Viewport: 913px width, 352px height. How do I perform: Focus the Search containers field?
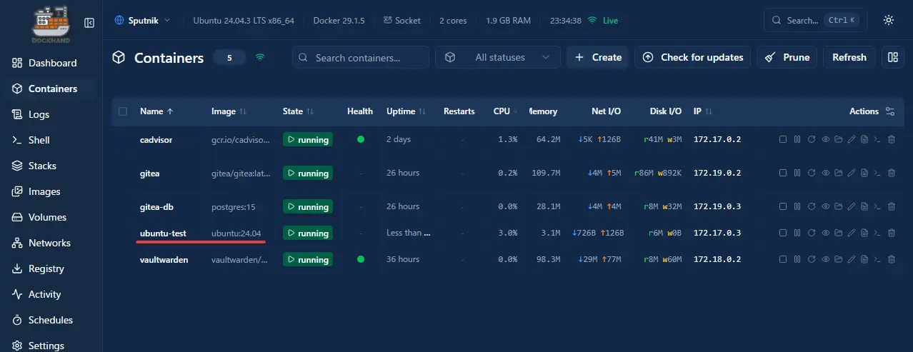click(x=361, y=57)
